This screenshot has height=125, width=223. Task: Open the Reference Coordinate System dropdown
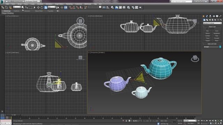pyautogui.click(x=52, y=7)
